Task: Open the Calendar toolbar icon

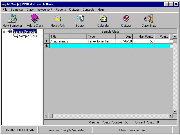Action: click(x=103, y=19)
